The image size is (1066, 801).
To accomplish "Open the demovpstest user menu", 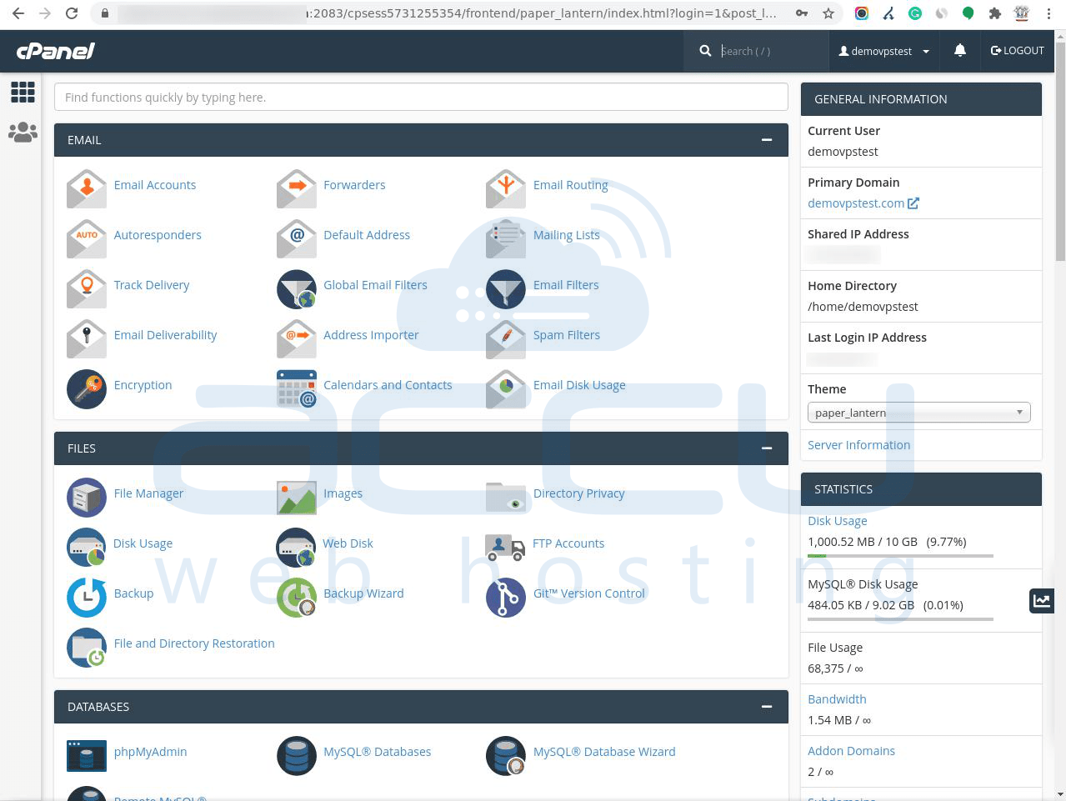I will [883, 51].
